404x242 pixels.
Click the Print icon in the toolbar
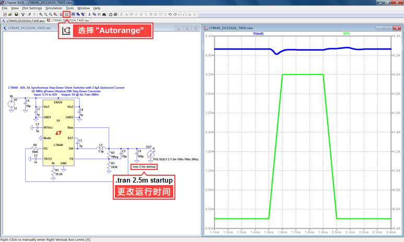(x=116, y=14)
